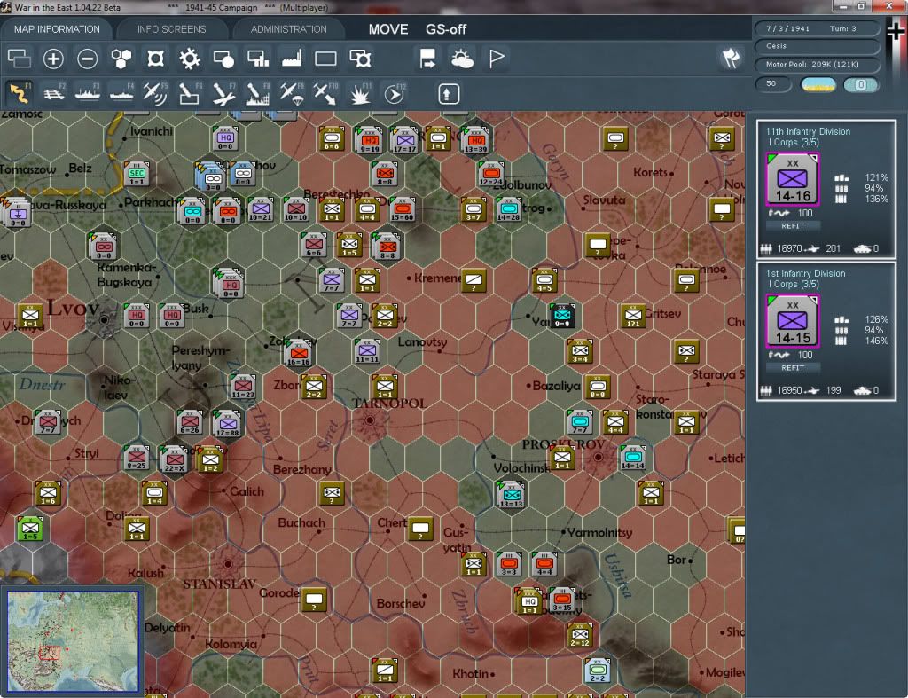This screenshot has height=698, width=908.
Task: Toggle the weather sun-and-cloud icon
Action: tap(462, 59)
